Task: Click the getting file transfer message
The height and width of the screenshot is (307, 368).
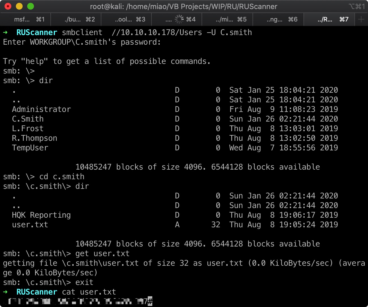Action: (184, 268)
